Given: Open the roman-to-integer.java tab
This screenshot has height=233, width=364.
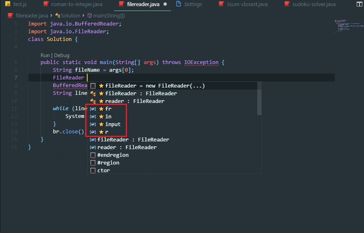Looking at the screenshot, I should pyautogui.click(x=76, y=4).
